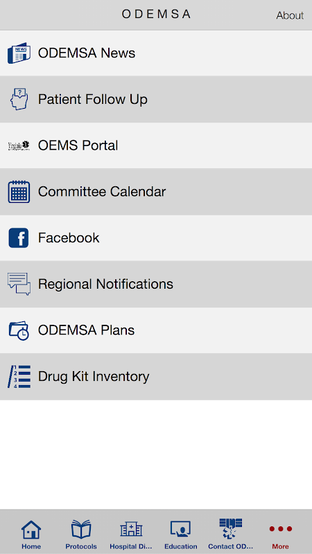Open the Patient Follow Up label
312x554 pixels.
pyautogui.click(x=93, y=99)
